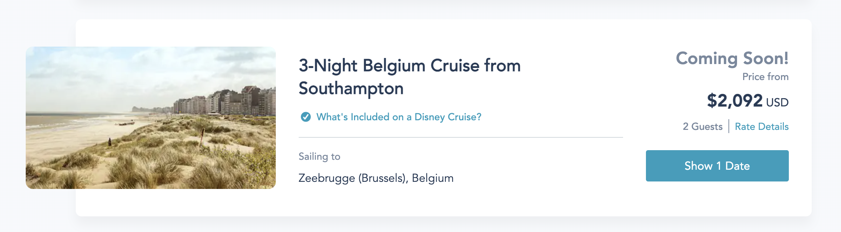
Task: Click the Belgium beach photo thumbnail
Action: pyautogui.click(x=150, y=118)
